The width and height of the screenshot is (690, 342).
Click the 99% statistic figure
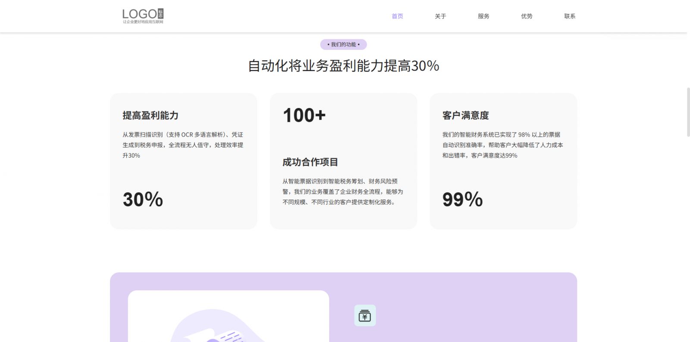pyautogui.click(x=462, y=199)
